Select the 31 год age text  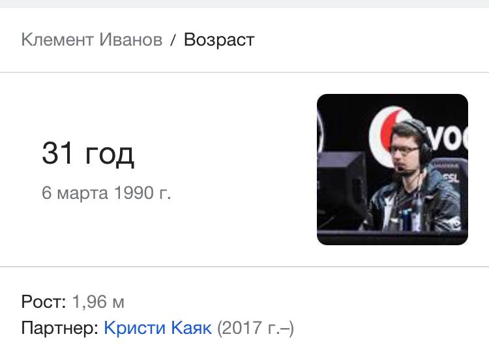[x=88, y=153]
